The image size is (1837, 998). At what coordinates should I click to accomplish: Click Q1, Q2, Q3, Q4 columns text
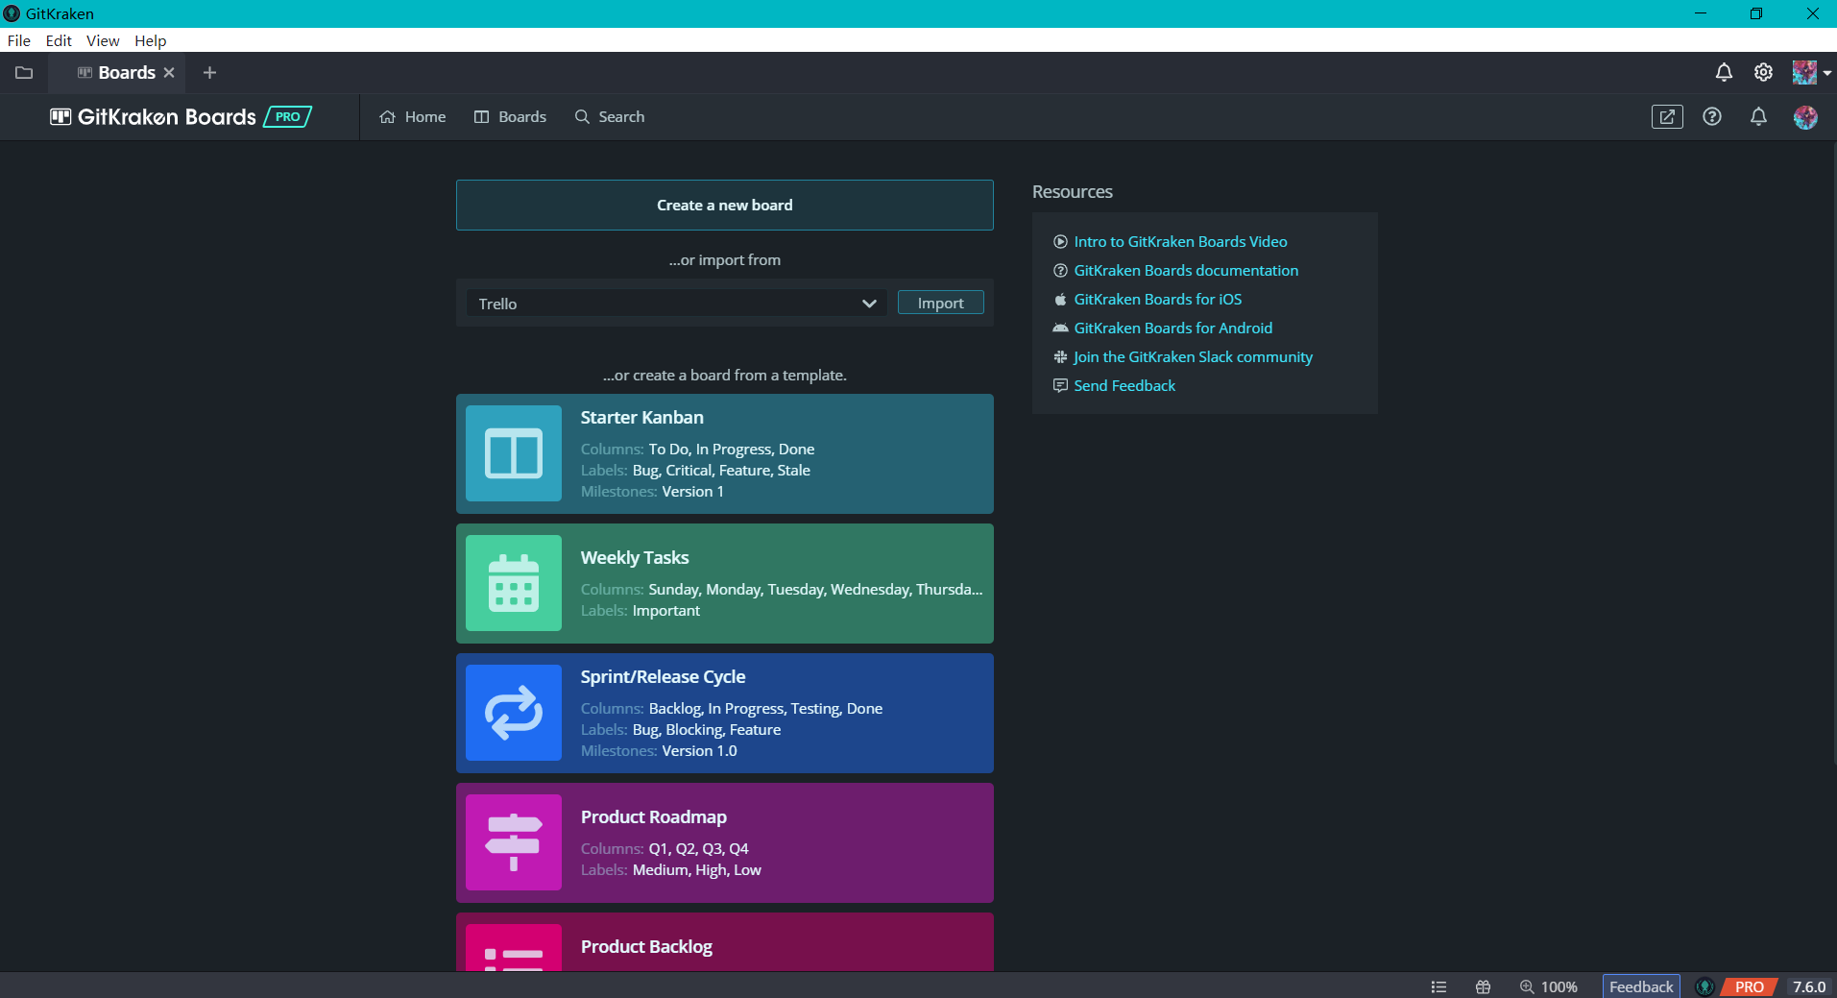pyautogui.click(x=698, y=849)
